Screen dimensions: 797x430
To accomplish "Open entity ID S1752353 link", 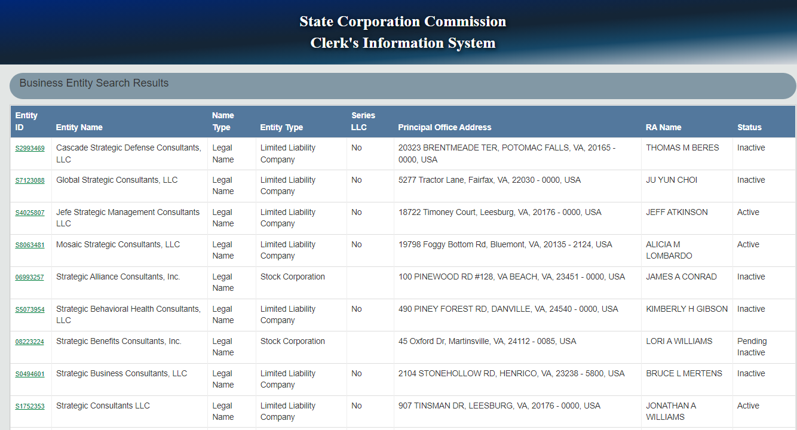I will [30, 406].
